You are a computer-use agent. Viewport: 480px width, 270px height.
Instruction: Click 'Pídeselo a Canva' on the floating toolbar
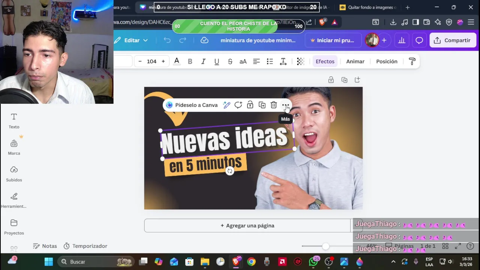pyautogui.click(x=192, y=105)
